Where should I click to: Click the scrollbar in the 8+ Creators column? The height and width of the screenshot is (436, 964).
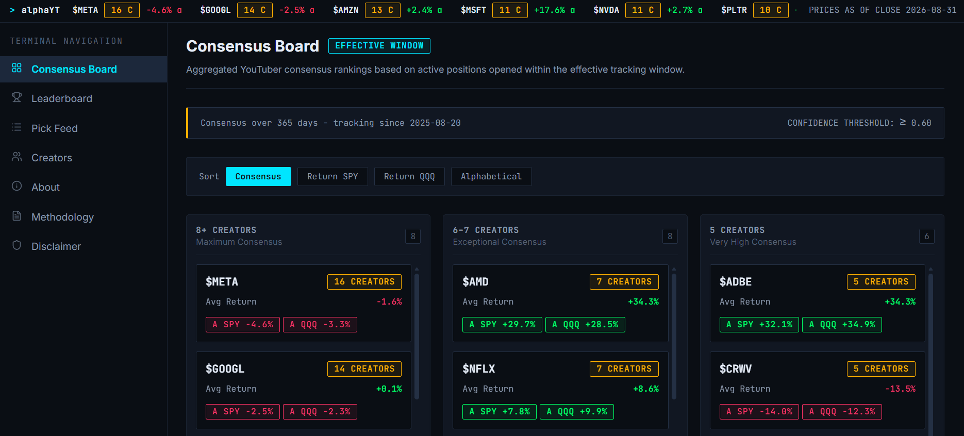(x=417, y=337)
